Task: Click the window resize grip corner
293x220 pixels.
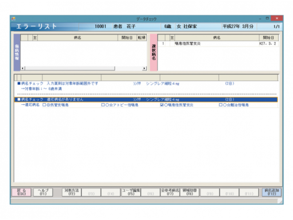Action: tap(280, 201)
